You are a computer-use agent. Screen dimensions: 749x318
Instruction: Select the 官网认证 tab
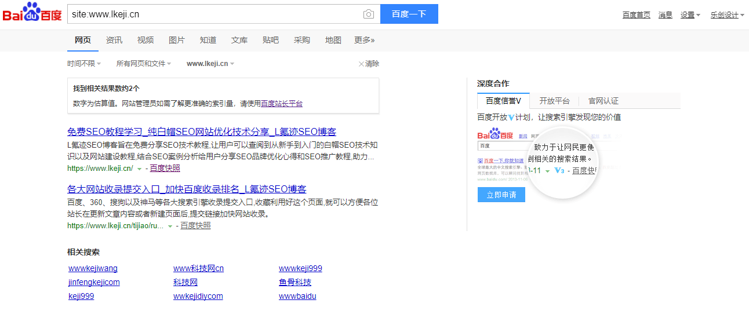603,101
